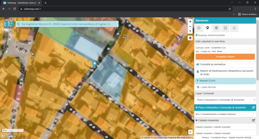The width and height of the screenshot is (259, 139).
Task: Zoom out of the map
Action: 190,26
